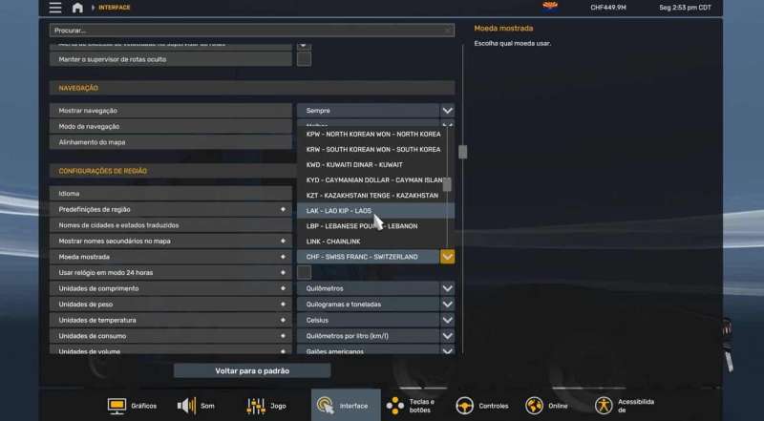
Task: Open the Online globe icon
Action: (x=535, y=406)
